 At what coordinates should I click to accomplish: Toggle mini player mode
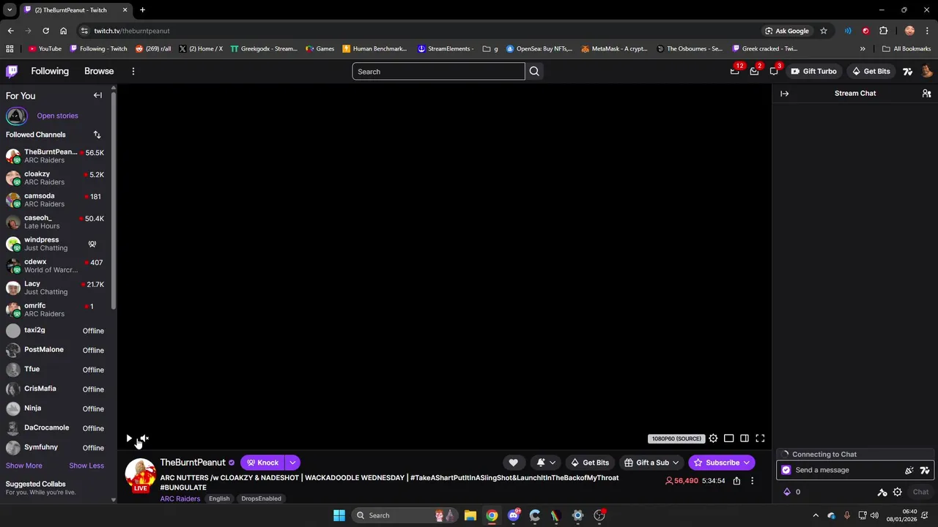click(728, 438)
